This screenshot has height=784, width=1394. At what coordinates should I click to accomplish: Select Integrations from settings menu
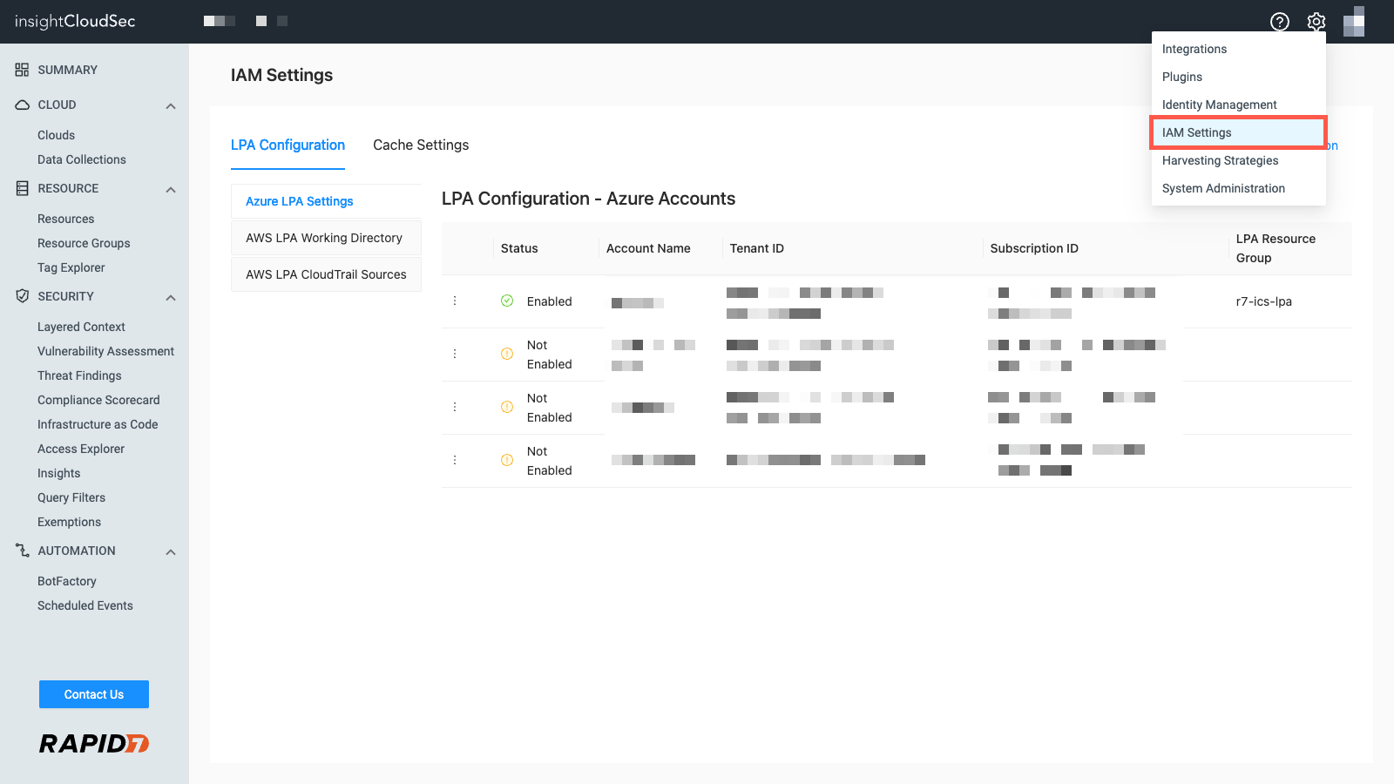[1238, 49]
